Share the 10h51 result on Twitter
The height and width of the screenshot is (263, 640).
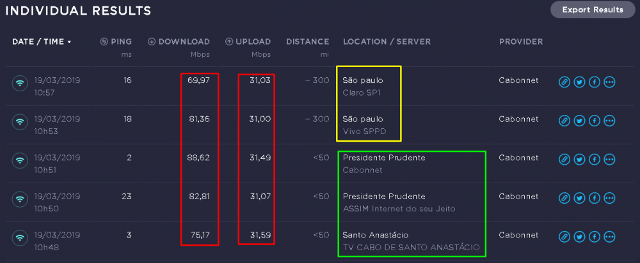point(579,160)
